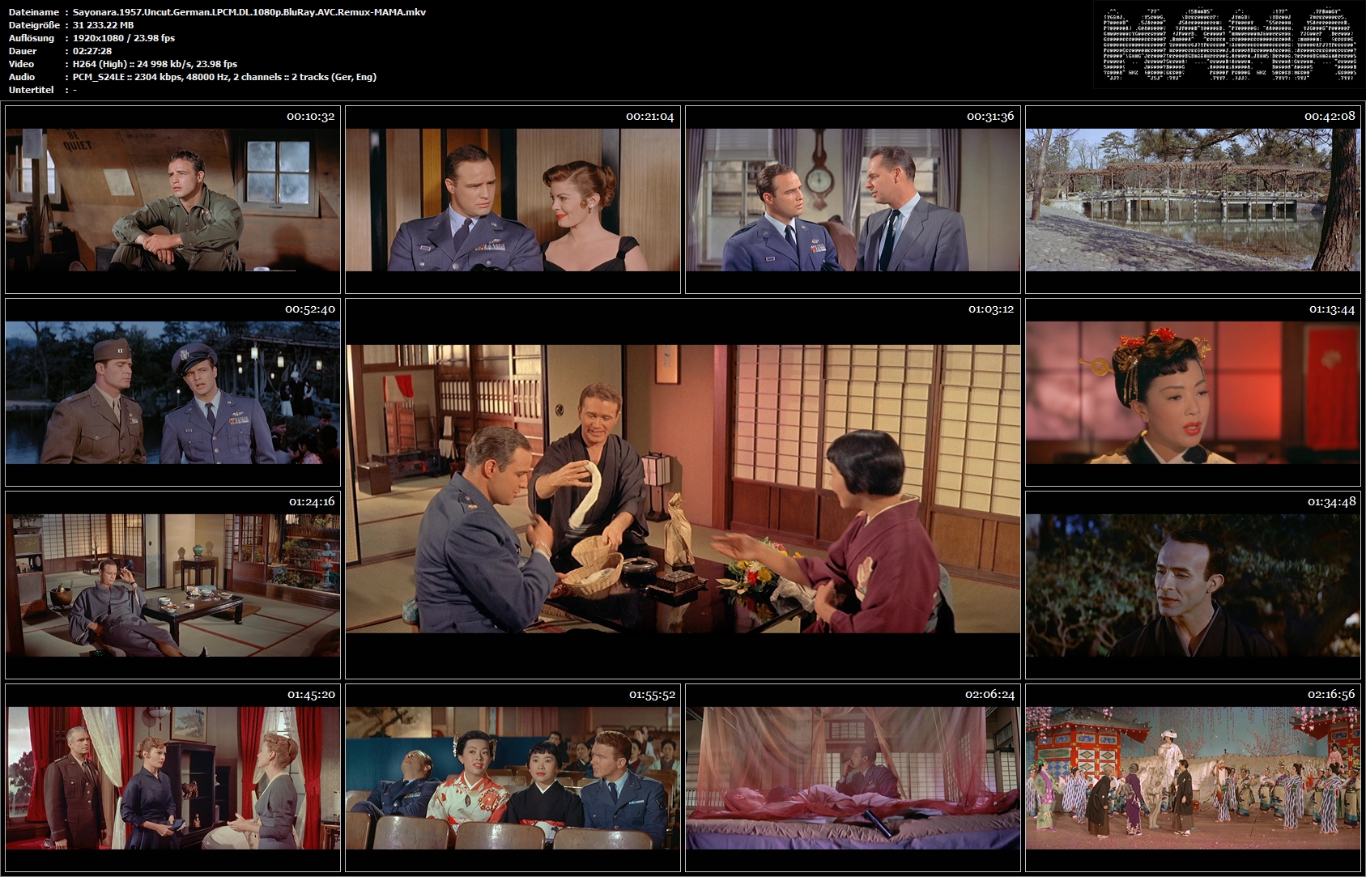Select the frame timestamped 00:52:40
This screenshot has width=1366, height=877.
172,392
